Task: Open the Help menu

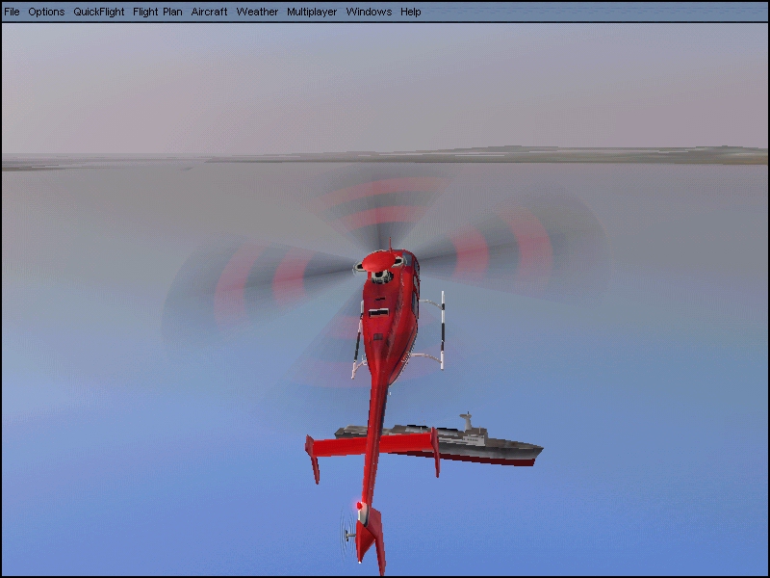Action: click(x=411, y=12)
